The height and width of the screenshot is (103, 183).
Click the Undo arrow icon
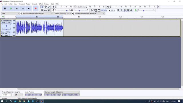point(110,10)
